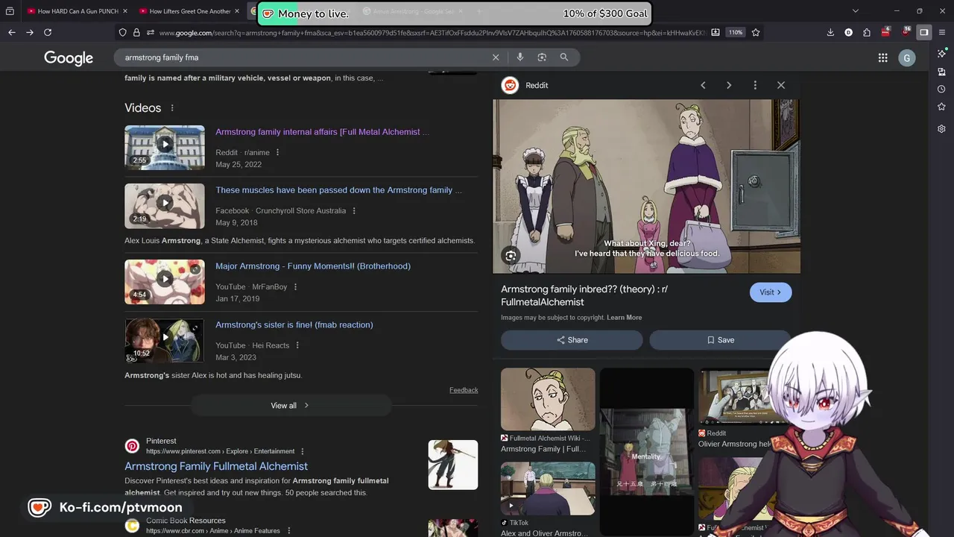Open bookmarks in the sidebar
The width and height of the screenshot is (954, 537).
(941, 107)
